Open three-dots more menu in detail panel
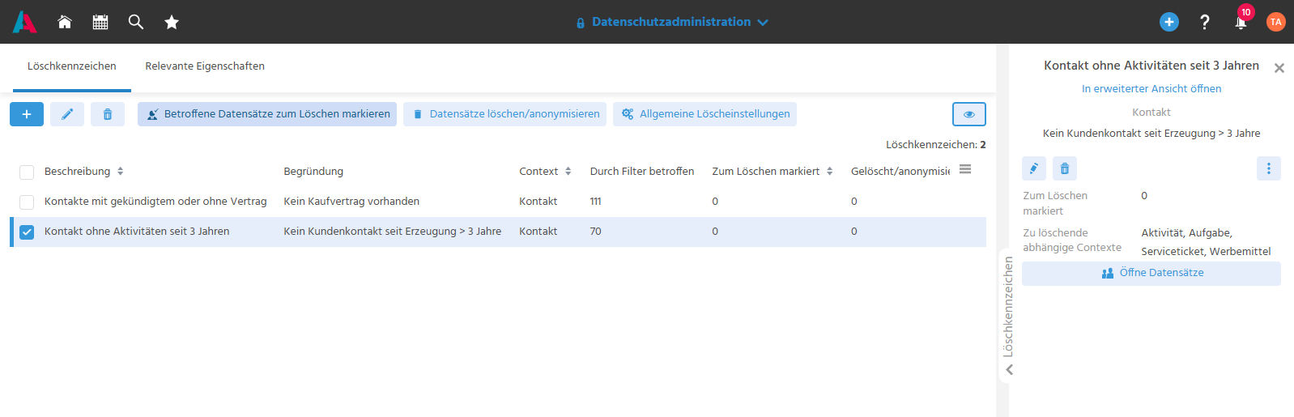 (x=1269, y=168)
